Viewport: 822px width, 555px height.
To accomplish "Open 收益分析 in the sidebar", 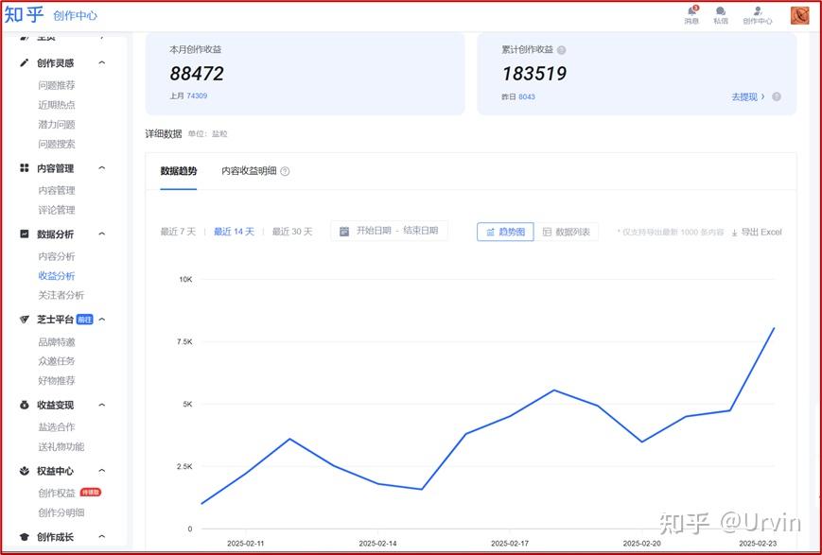I will (57, 276).
